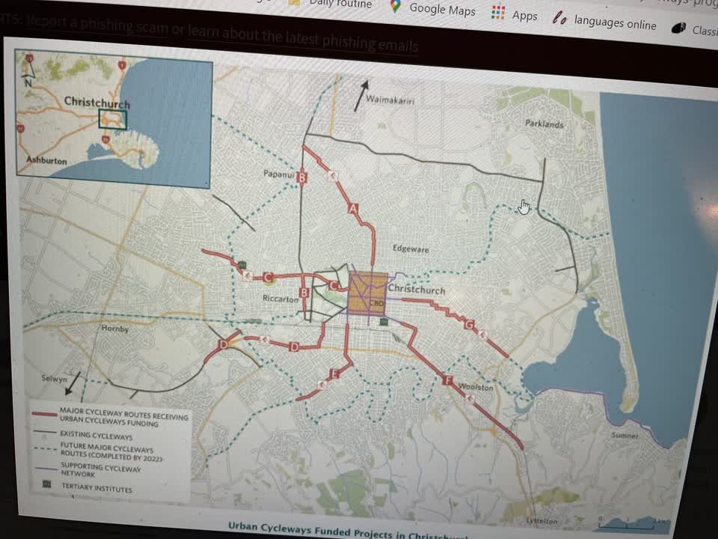Click the 'EXISTING CYCLEWAYS' legend entry

(96, 435)
